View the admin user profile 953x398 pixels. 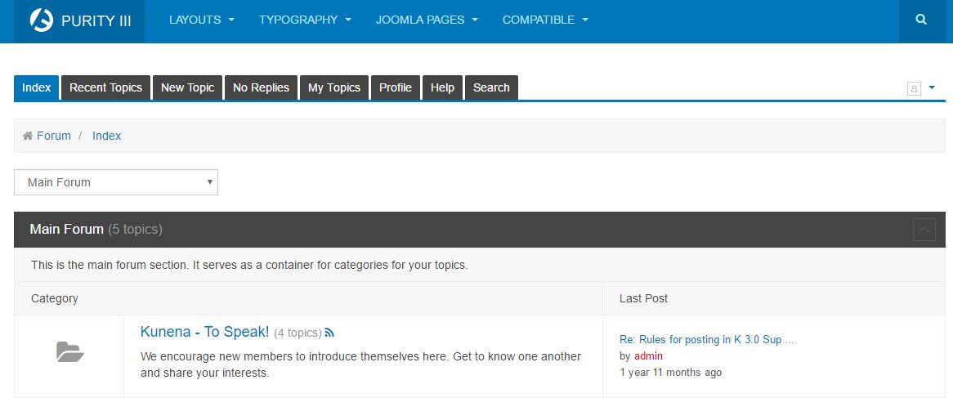click(x=648, y=356)
